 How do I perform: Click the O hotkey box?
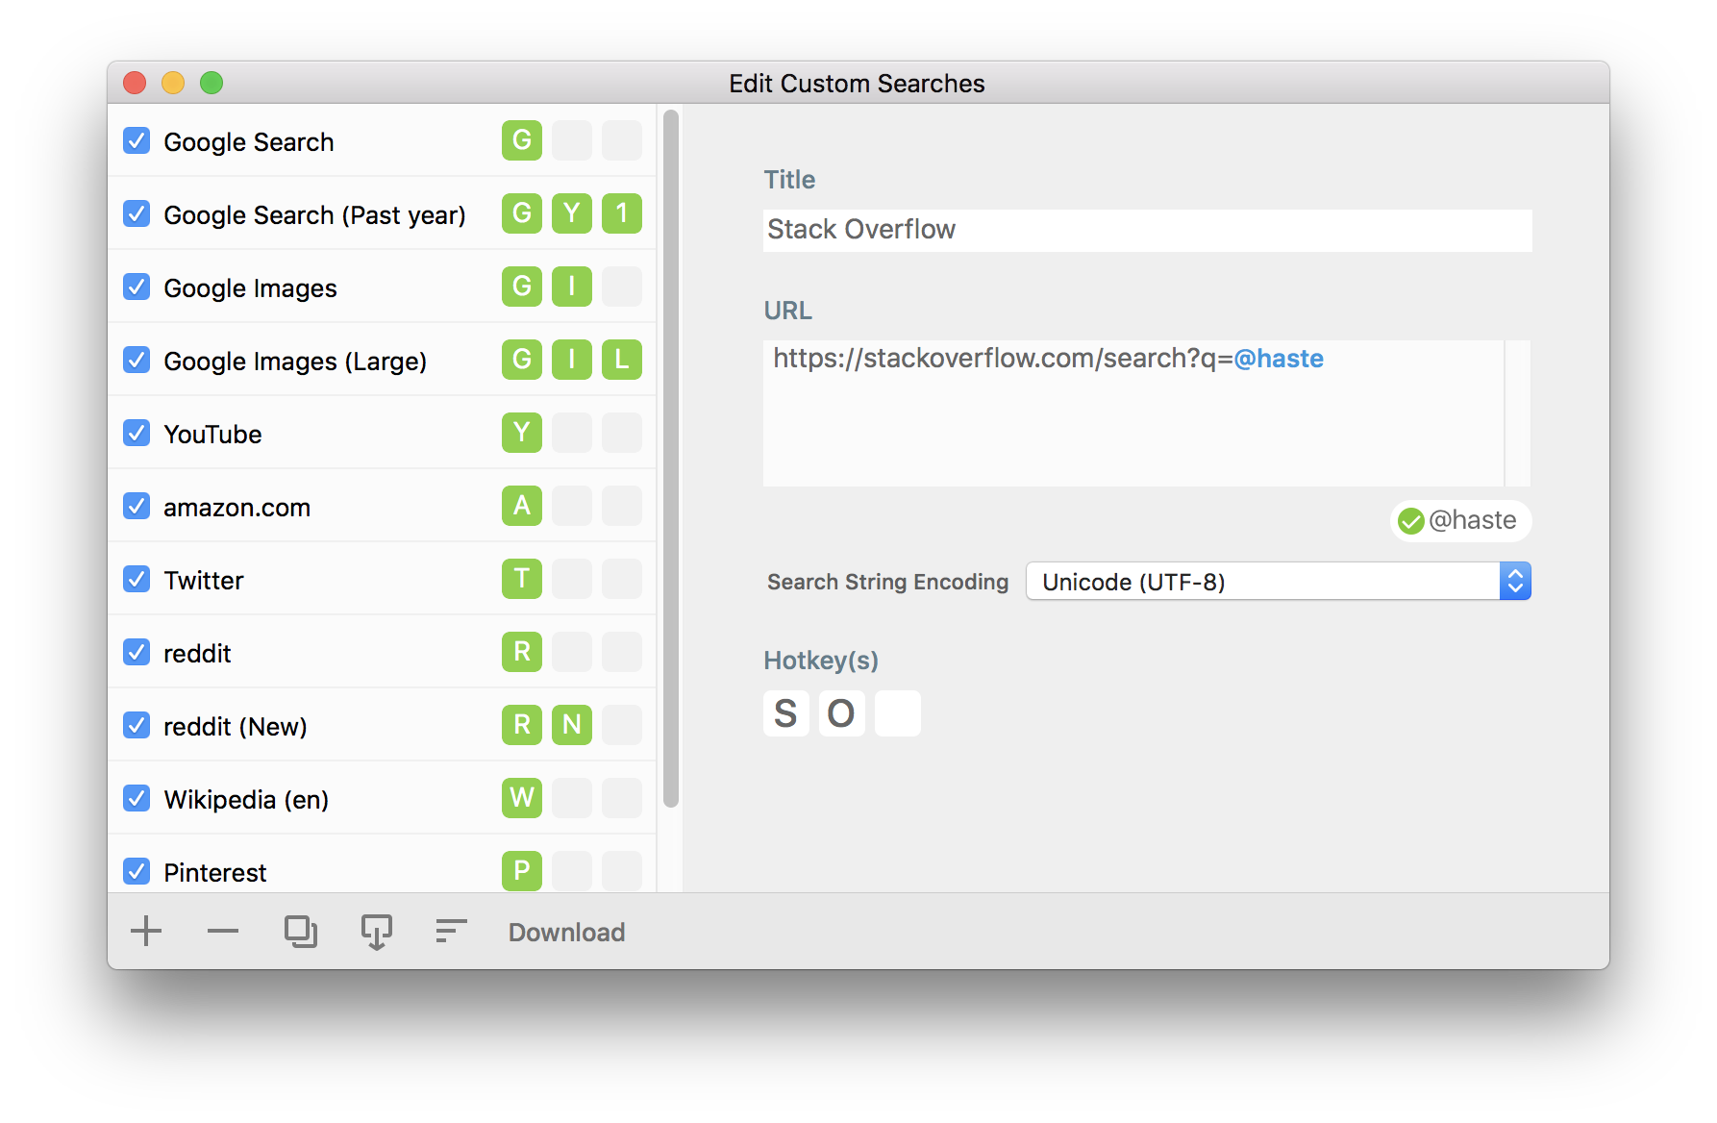pos(842,713)
